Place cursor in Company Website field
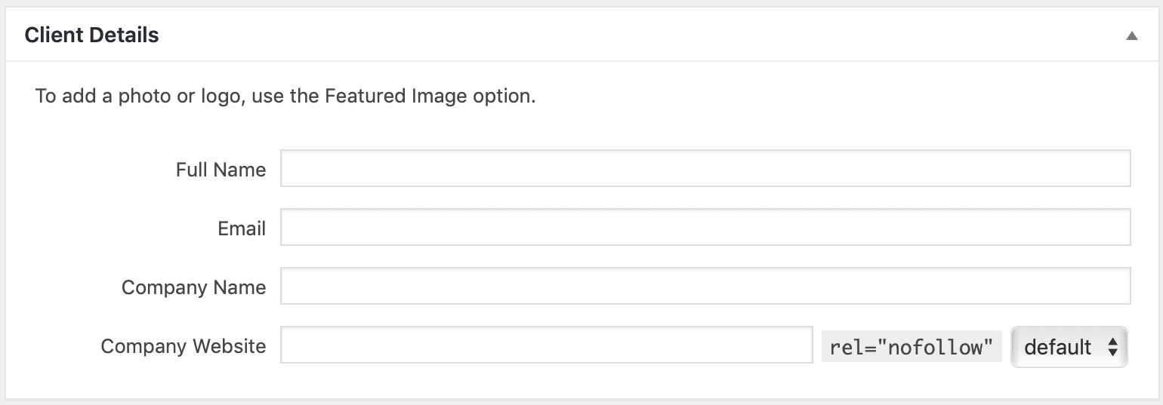Screen dimensions: 1163x405 point(546,345)
